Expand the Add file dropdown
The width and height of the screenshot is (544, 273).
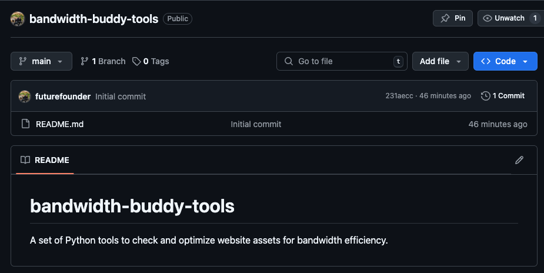(x=440, y=61)
